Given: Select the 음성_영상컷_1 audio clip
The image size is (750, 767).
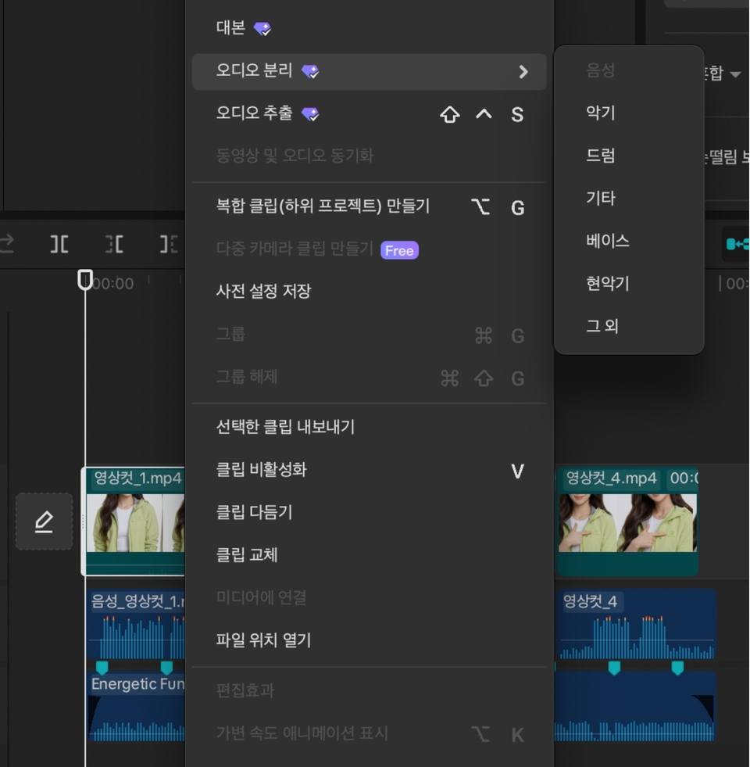Looking at the screenshot, I should (136, 624).
